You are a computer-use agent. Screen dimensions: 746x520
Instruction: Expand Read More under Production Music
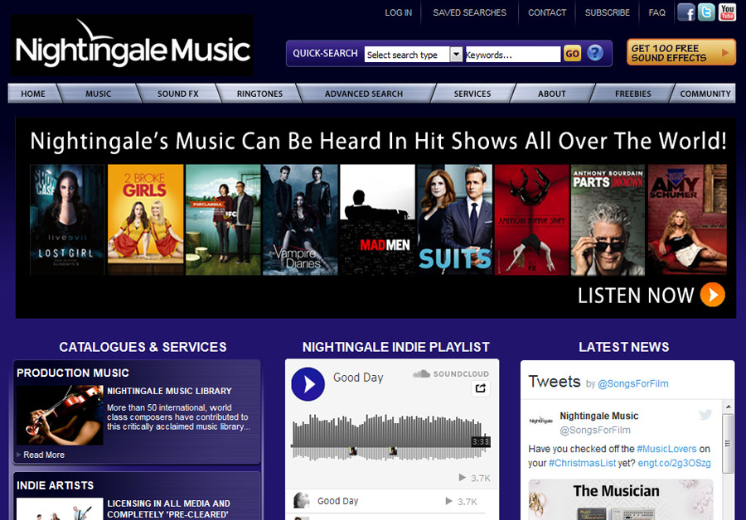pos(43,455)
